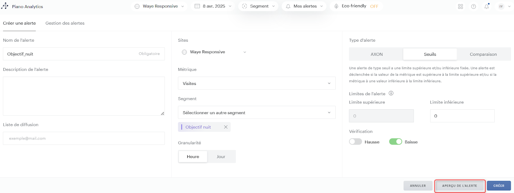Click the Piano Analytics logo
The height and width of the screenshot is (193, 514).
pos(5,6)
